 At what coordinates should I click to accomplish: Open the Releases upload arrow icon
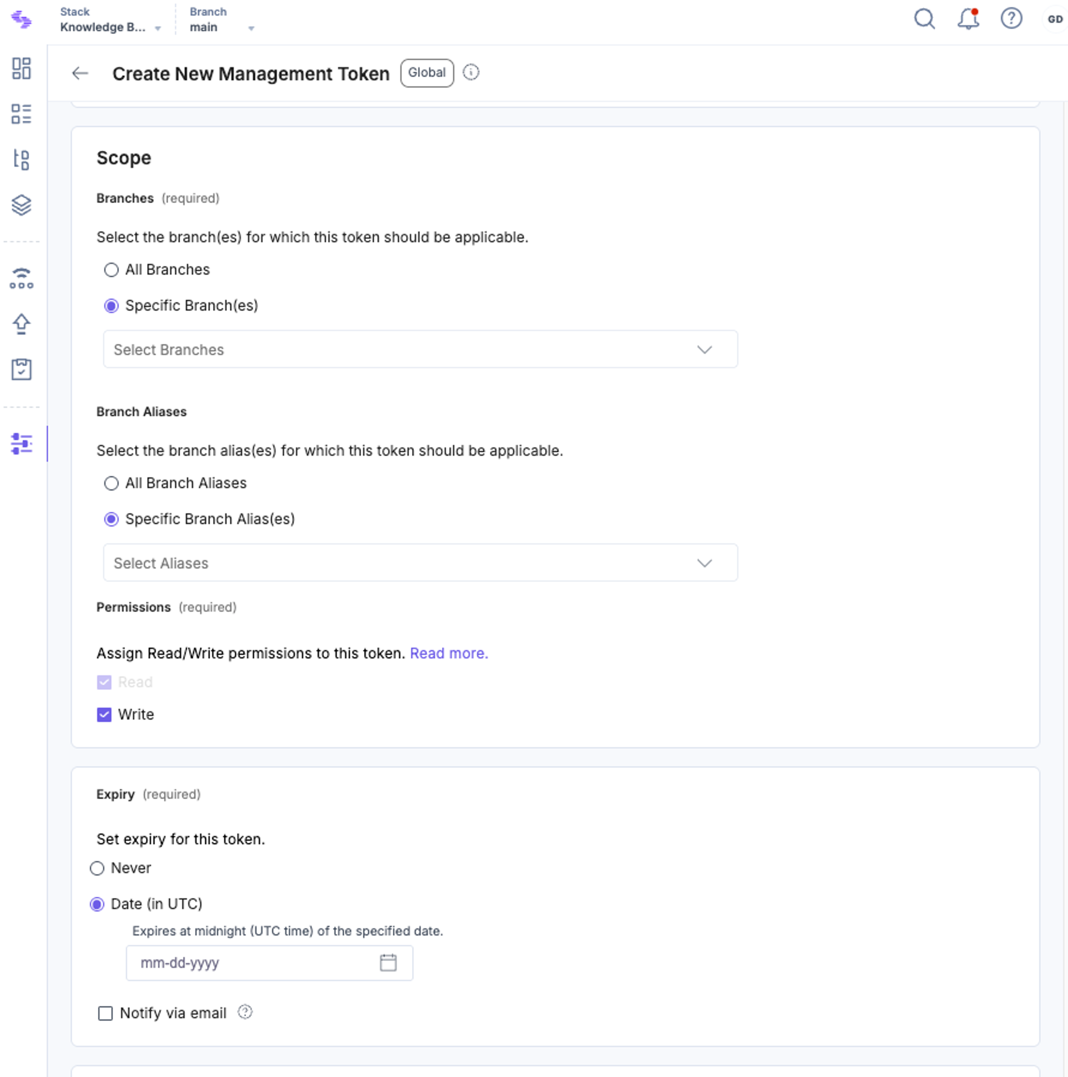(21, 324)
